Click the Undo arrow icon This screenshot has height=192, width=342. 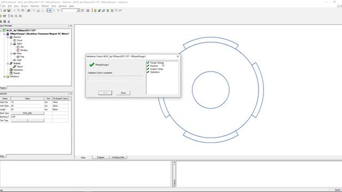(x=38, y=11)
